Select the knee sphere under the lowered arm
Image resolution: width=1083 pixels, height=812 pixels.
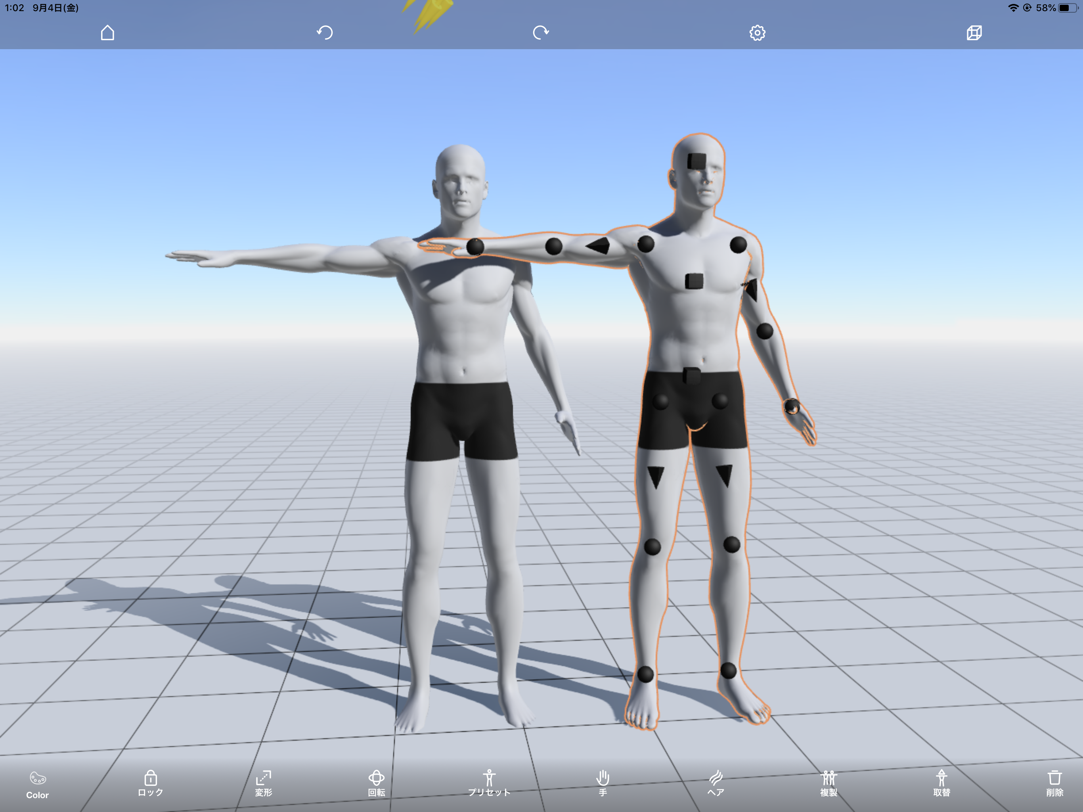coord(731,544)
